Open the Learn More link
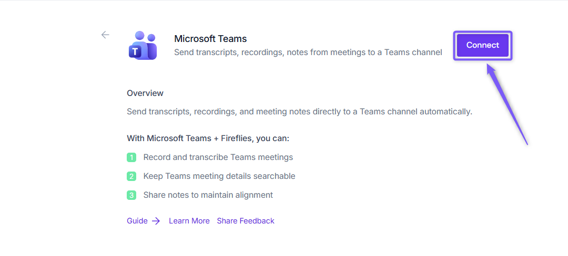The width and height of the screenshot is (568, 256). click(x=189, y=221)
